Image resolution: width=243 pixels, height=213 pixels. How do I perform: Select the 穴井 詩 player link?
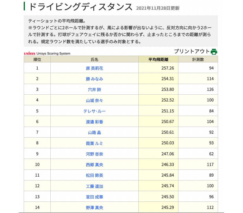pyautogui.click(x=95, y=89)
